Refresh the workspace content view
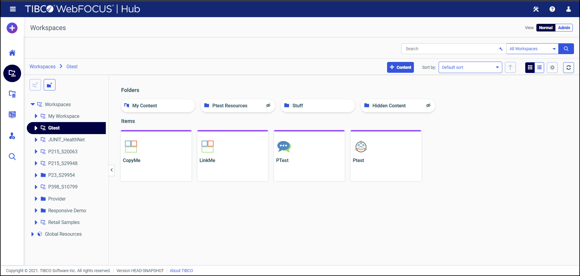The height and width of the screenshot is (276, 580). (569, 67)
